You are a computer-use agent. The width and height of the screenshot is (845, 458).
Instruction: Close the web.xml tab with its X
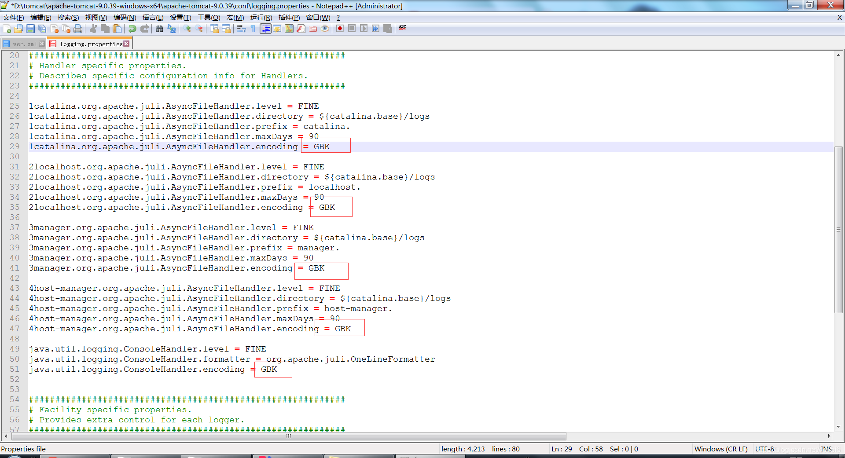point(42,44)
